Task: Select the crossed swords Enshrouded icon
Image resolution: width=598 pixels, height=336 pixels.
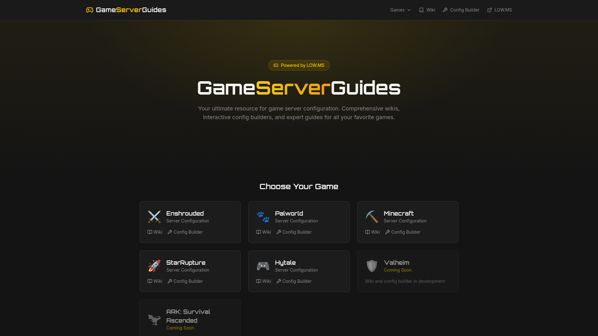Action: tap(154, 217)
